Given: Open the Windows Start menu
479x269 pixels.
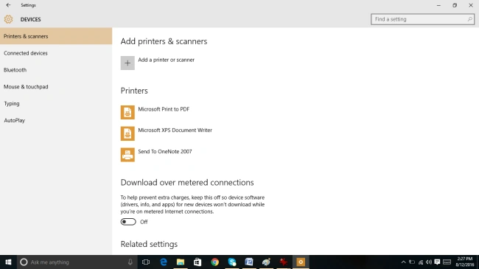Looking at the screenshot, I should pyautogui.click(x=8, y=262).
